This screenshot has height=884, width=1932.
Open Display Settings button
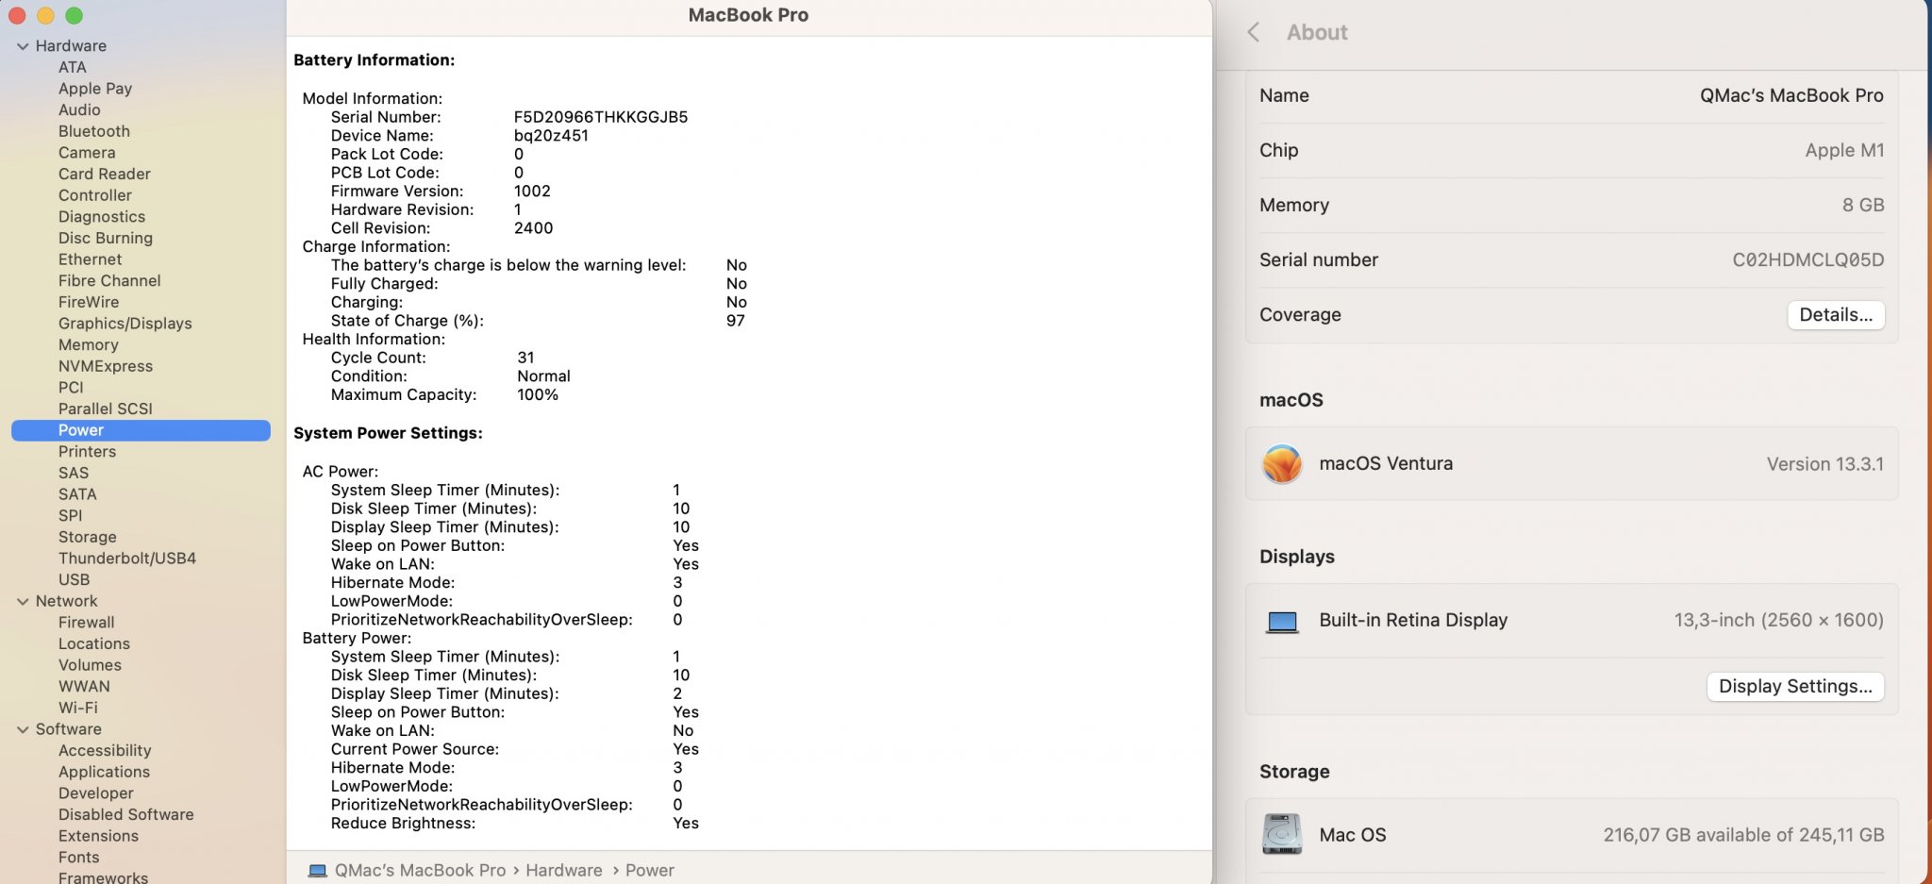(x=1794, y=687)
